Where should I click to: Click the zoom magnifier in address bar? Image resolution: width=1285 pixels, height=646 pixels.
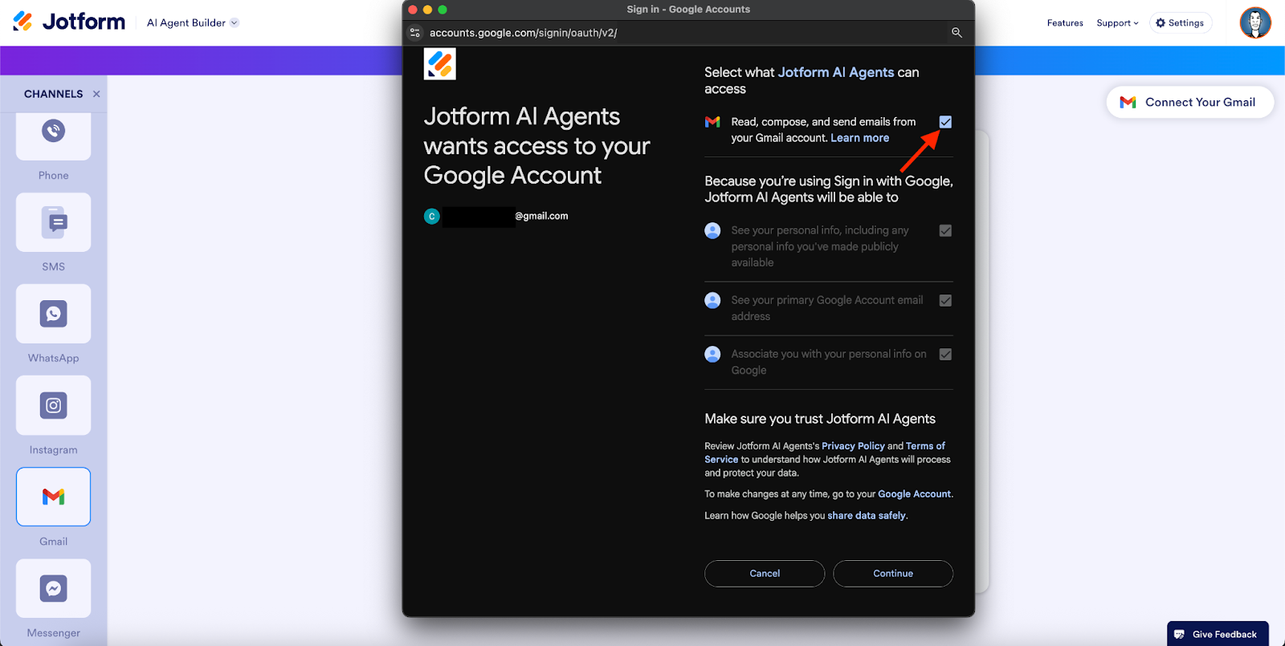point(957,33)
